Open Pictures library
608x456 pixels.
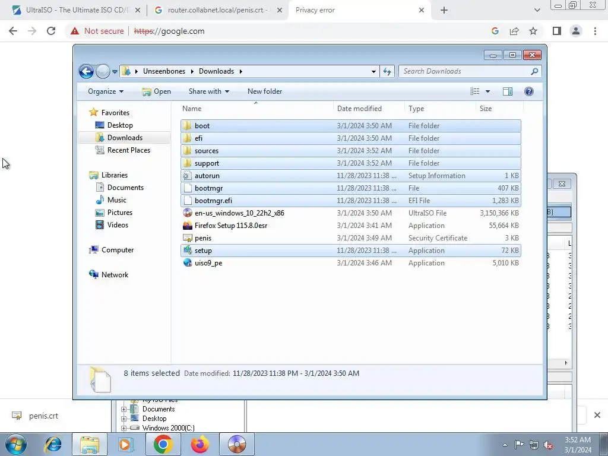point(119,213)
